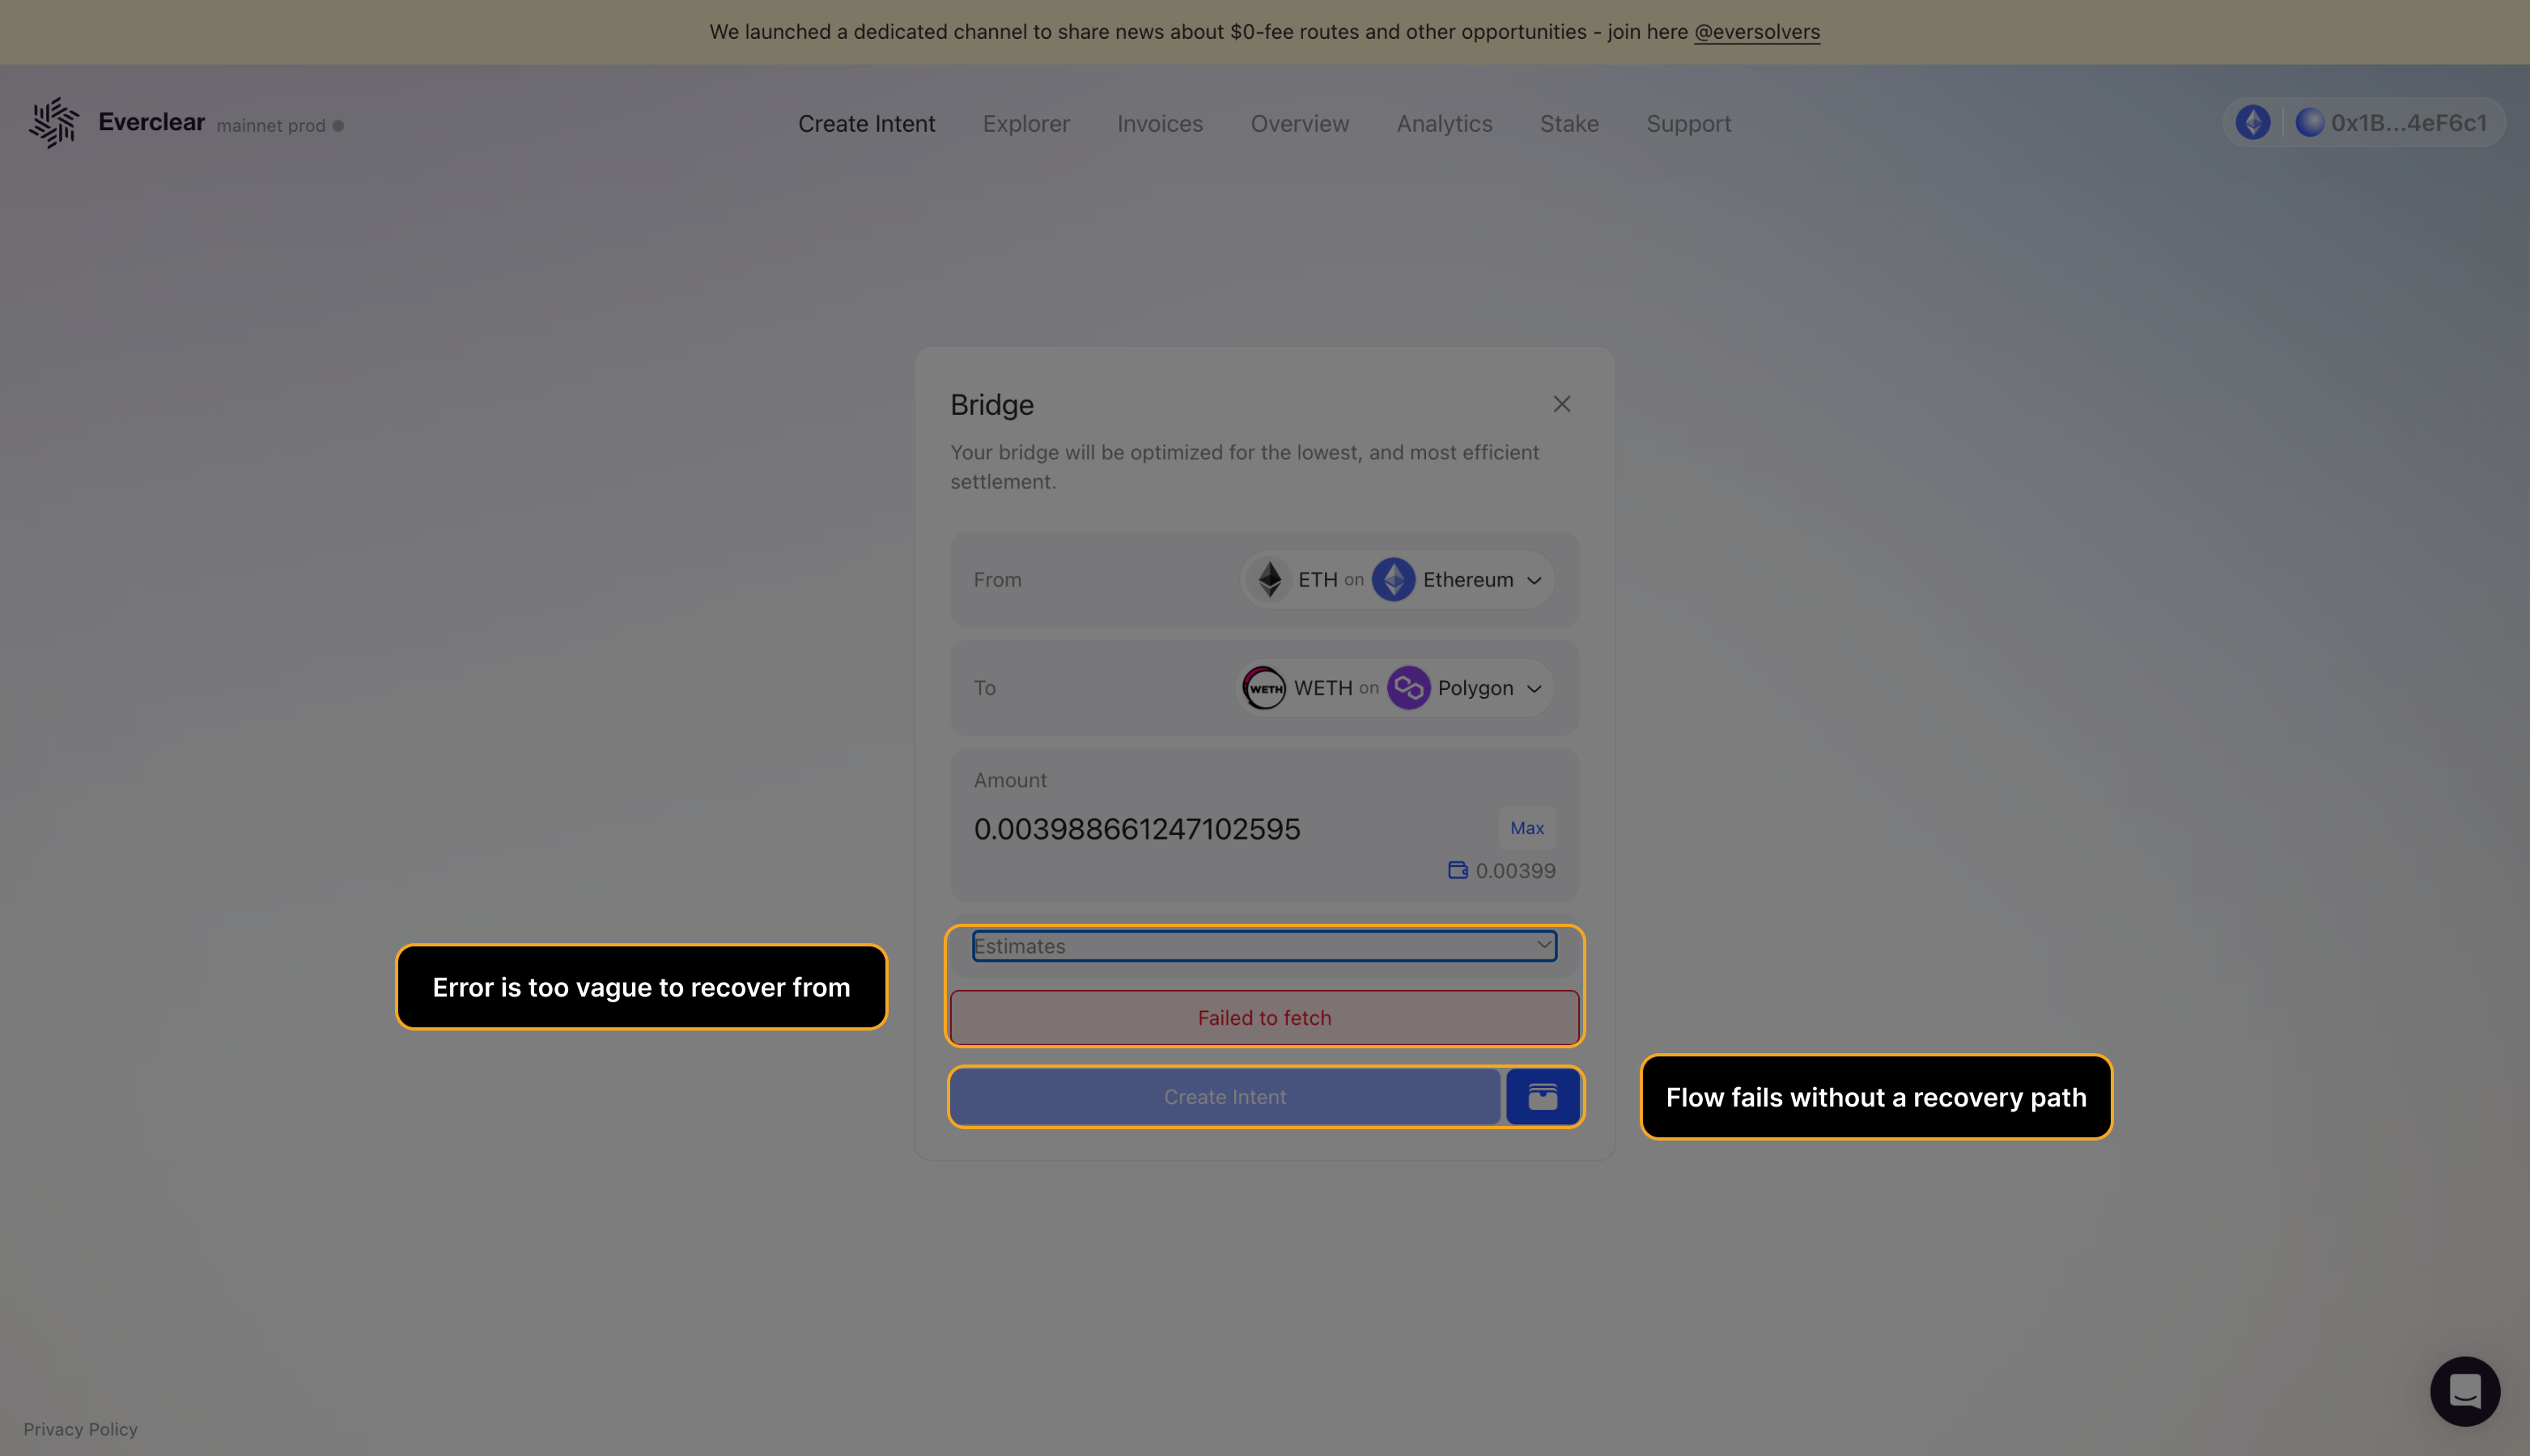Open wallet account 0x1B...4eF6c1
This screenshot has width=2530, height=1456.
pos(2392,123)
